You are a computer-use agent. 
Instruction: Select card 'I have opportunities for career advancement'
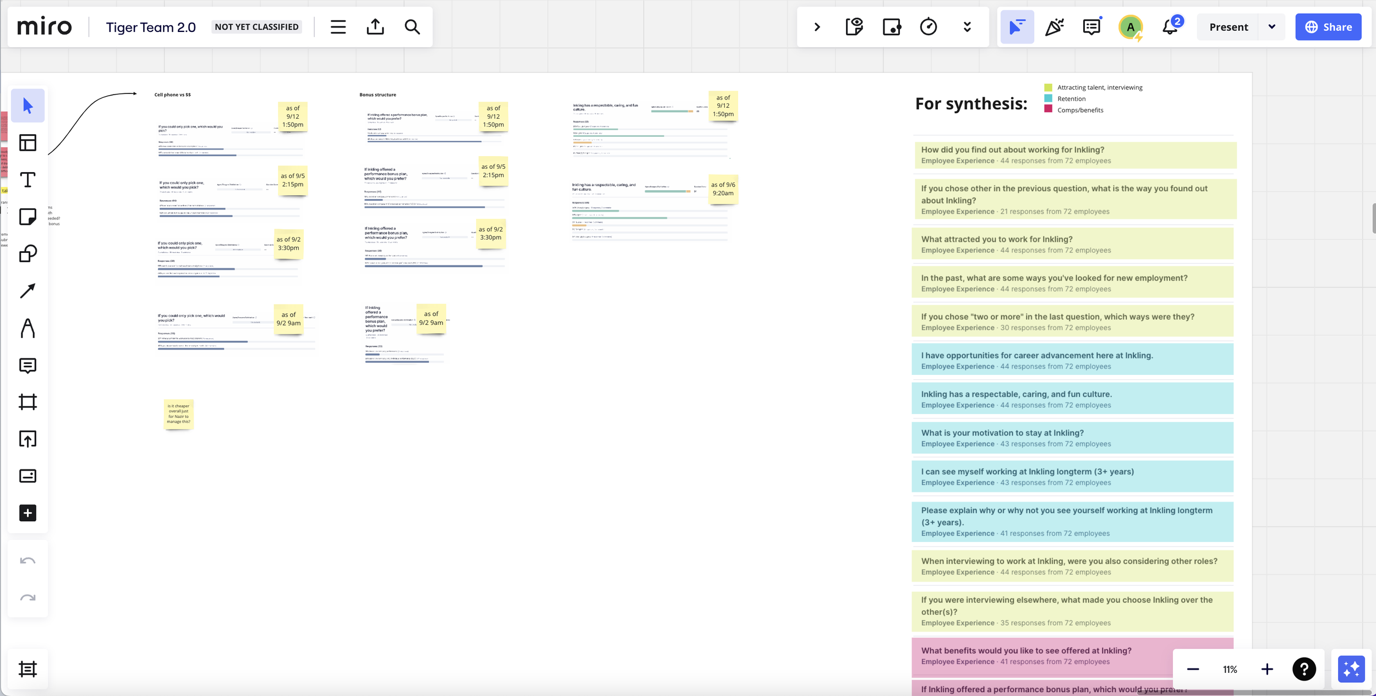[1072, 361]
